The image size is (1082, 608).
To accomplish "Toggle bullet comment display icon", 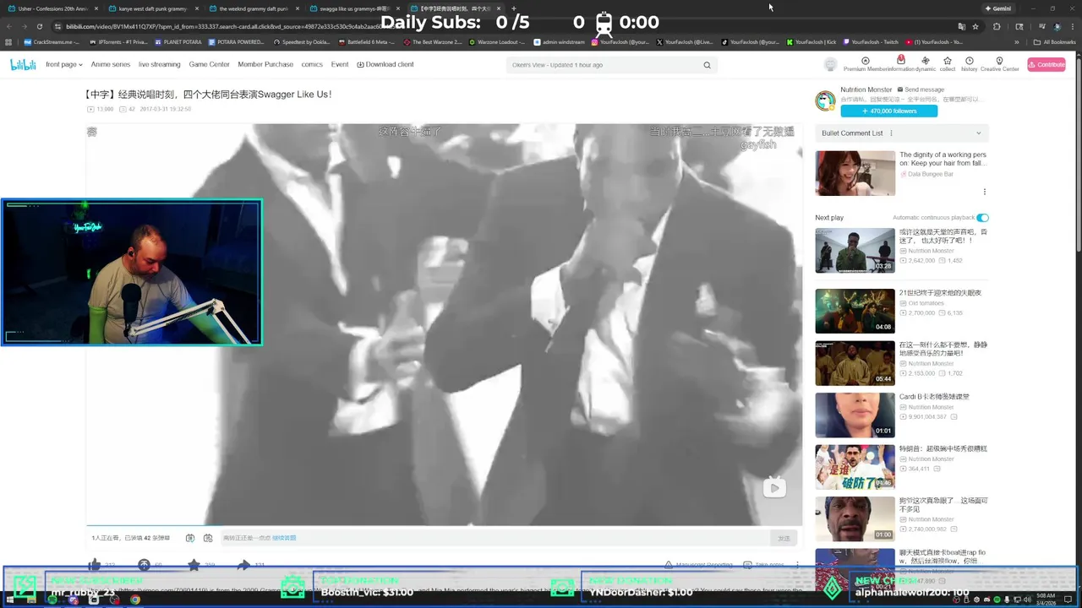I will pyautogui.click(x=190, y=538).
